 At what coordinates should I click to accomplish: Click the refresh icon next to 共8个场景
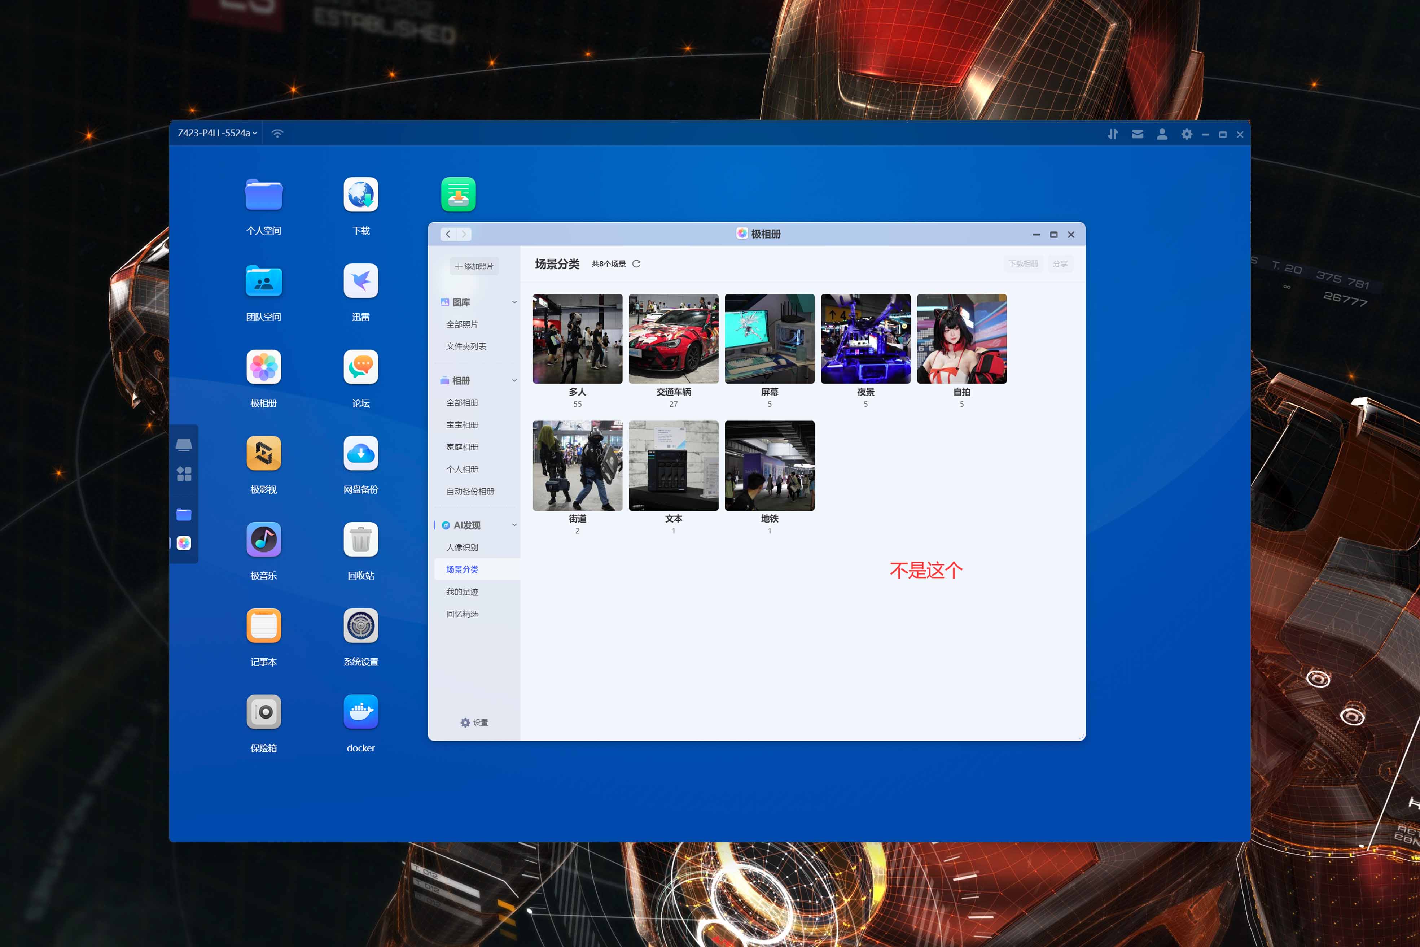click(636, 264)
